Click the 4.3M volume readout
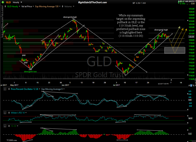This screenshot has width=196, height=142. coord(138,3)
